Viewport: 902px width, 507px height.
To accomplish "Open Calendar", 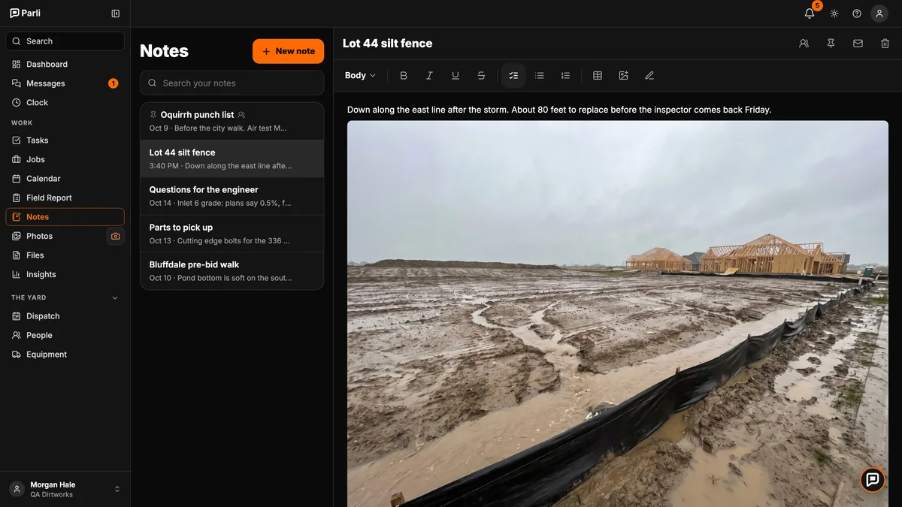I will tap(65, 179).
